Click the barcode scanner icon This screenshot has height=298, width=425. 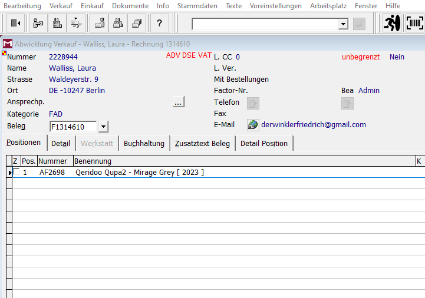click(x=415, y=23)
